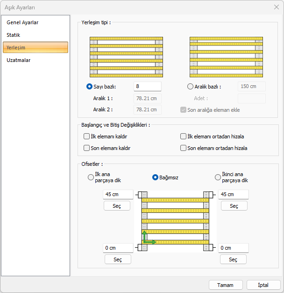Switch to the Statik section

[14, 35]
